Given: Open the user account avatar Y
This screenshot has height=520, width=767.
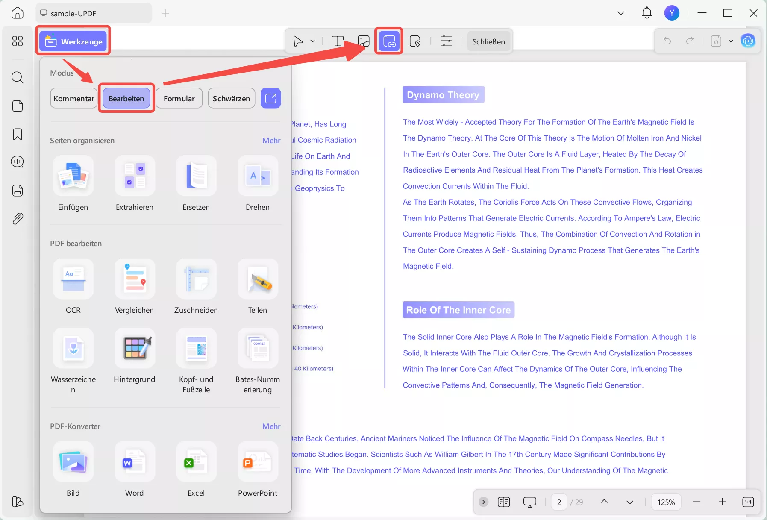Looking at the screenshot, I should pyautogui.click(x=672, y=13).
